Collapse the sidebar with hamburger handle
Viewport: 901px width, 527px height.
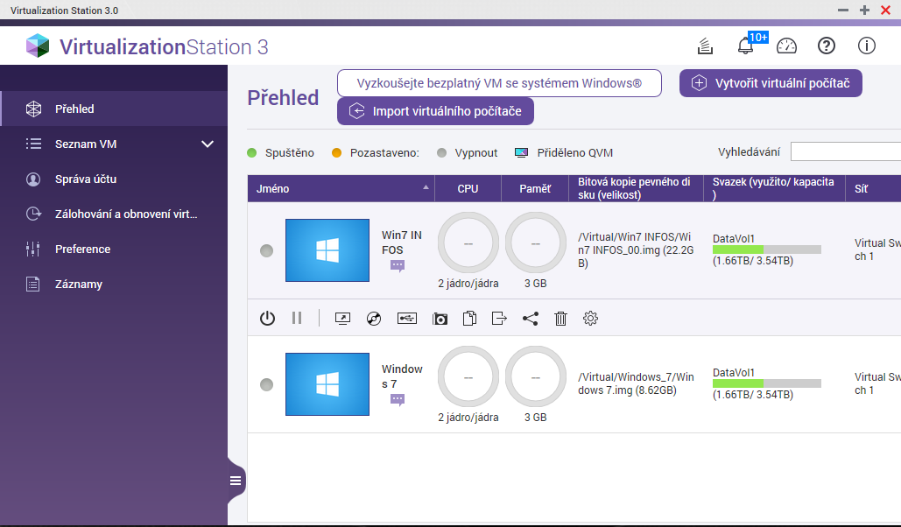pos(236,481)
